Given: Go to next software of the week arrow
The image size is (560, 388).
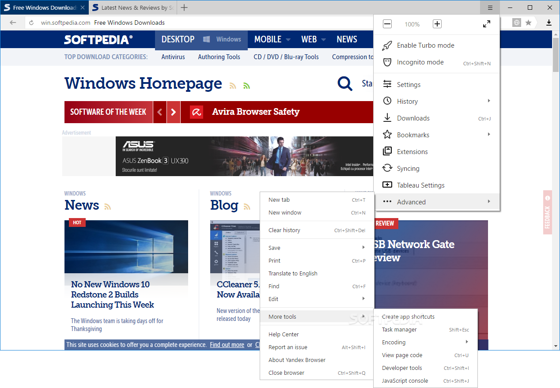Looking at the screenshot, I should point(174,112).
